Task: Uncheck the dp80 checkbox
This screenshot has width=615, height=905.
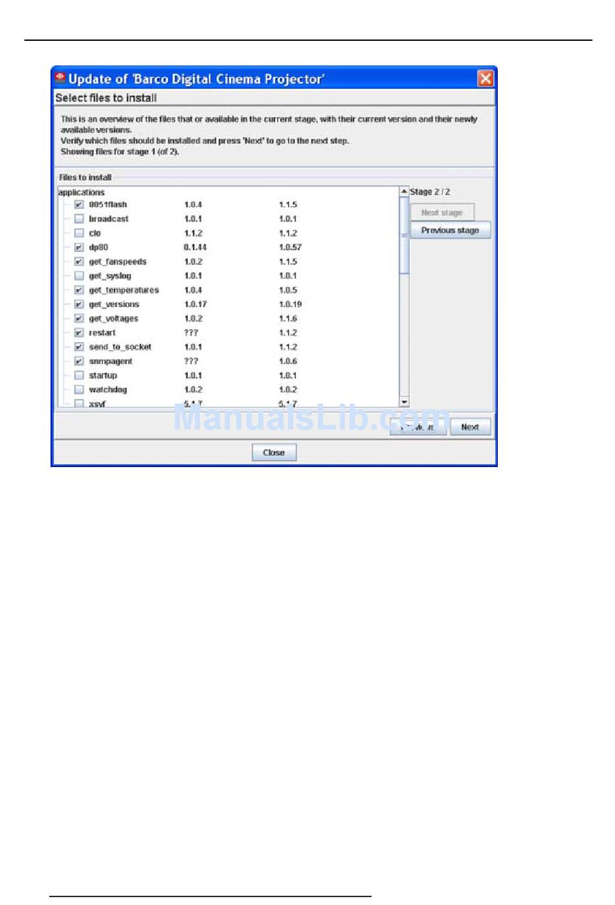Action: (x=79, y=247)
